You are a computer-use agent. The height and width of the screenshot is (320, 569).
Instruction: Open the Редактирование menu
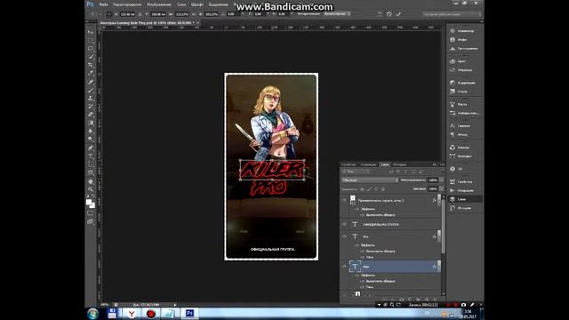[127, 4]
